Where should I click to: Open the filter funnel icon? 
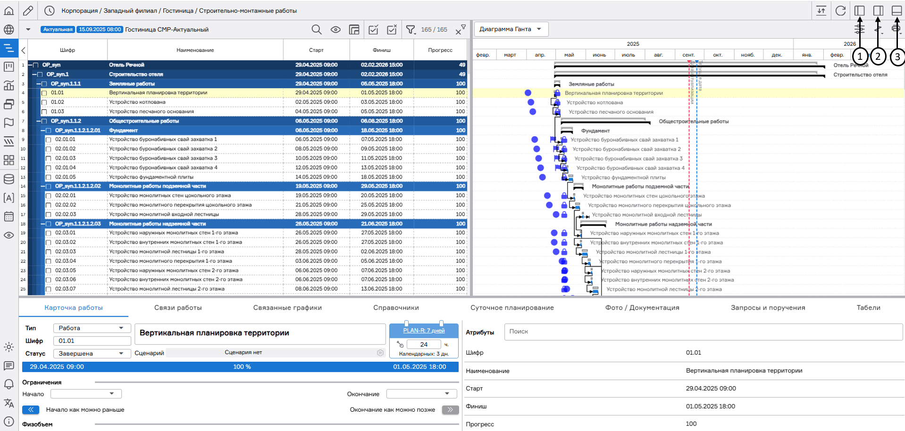pyautogui.click(x=411, y=30)
